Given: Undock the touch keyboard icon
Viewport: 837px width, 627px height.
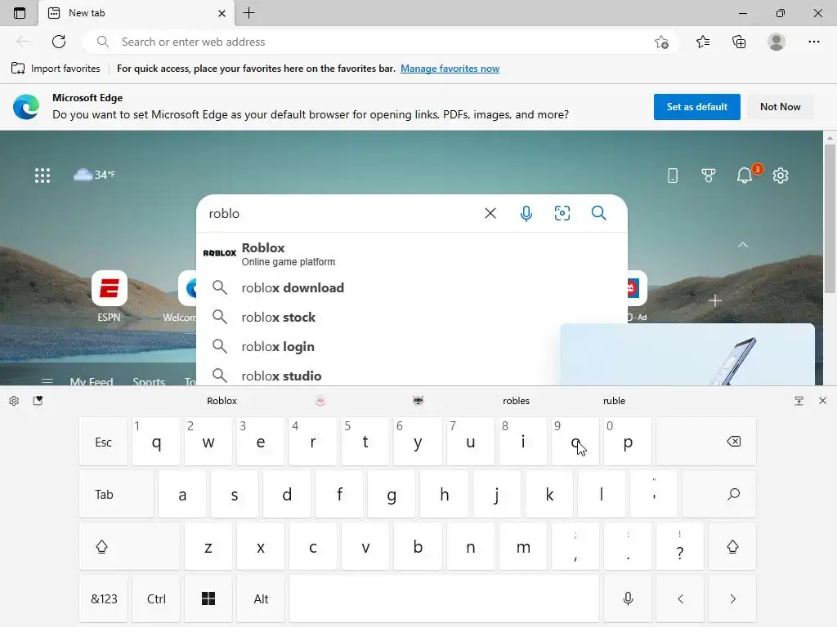Looking at the screenshot, I should [x=799, y=401].
